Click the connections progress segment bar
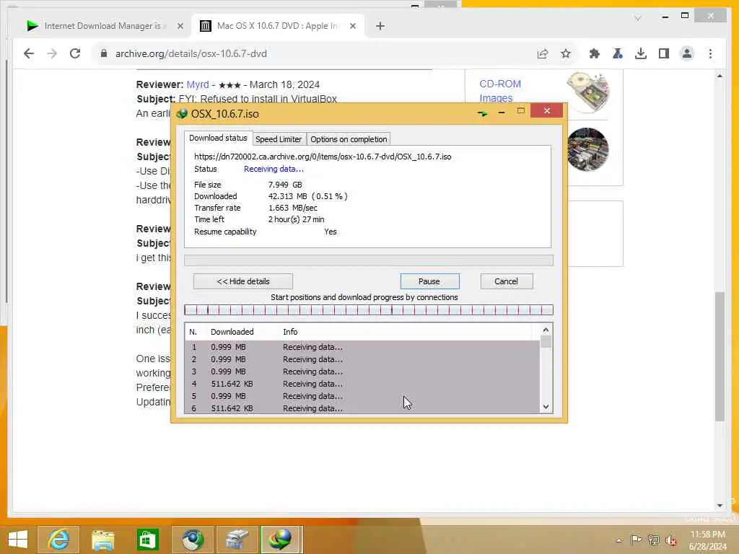 click(369, 310)
